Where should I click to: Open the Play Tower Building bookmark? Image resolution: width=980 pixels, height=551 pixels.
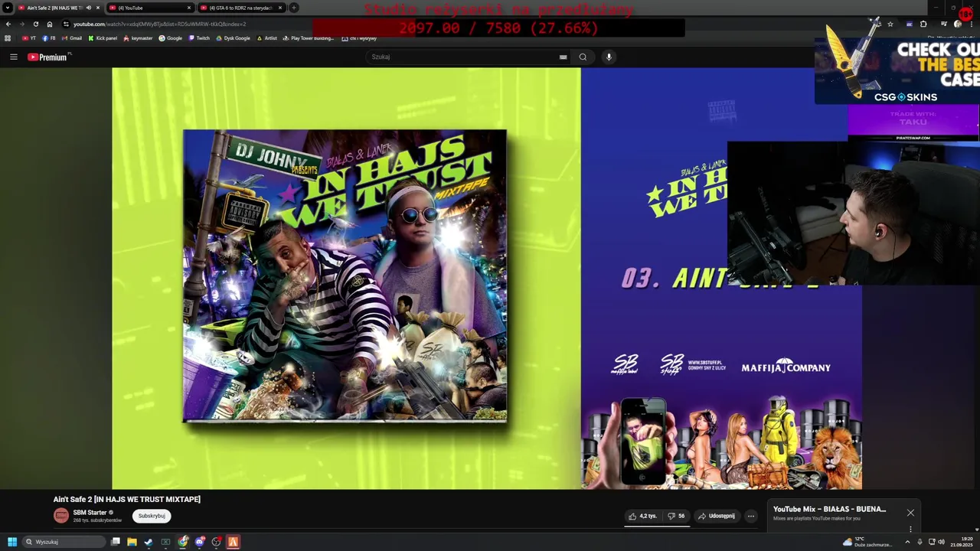308,38
